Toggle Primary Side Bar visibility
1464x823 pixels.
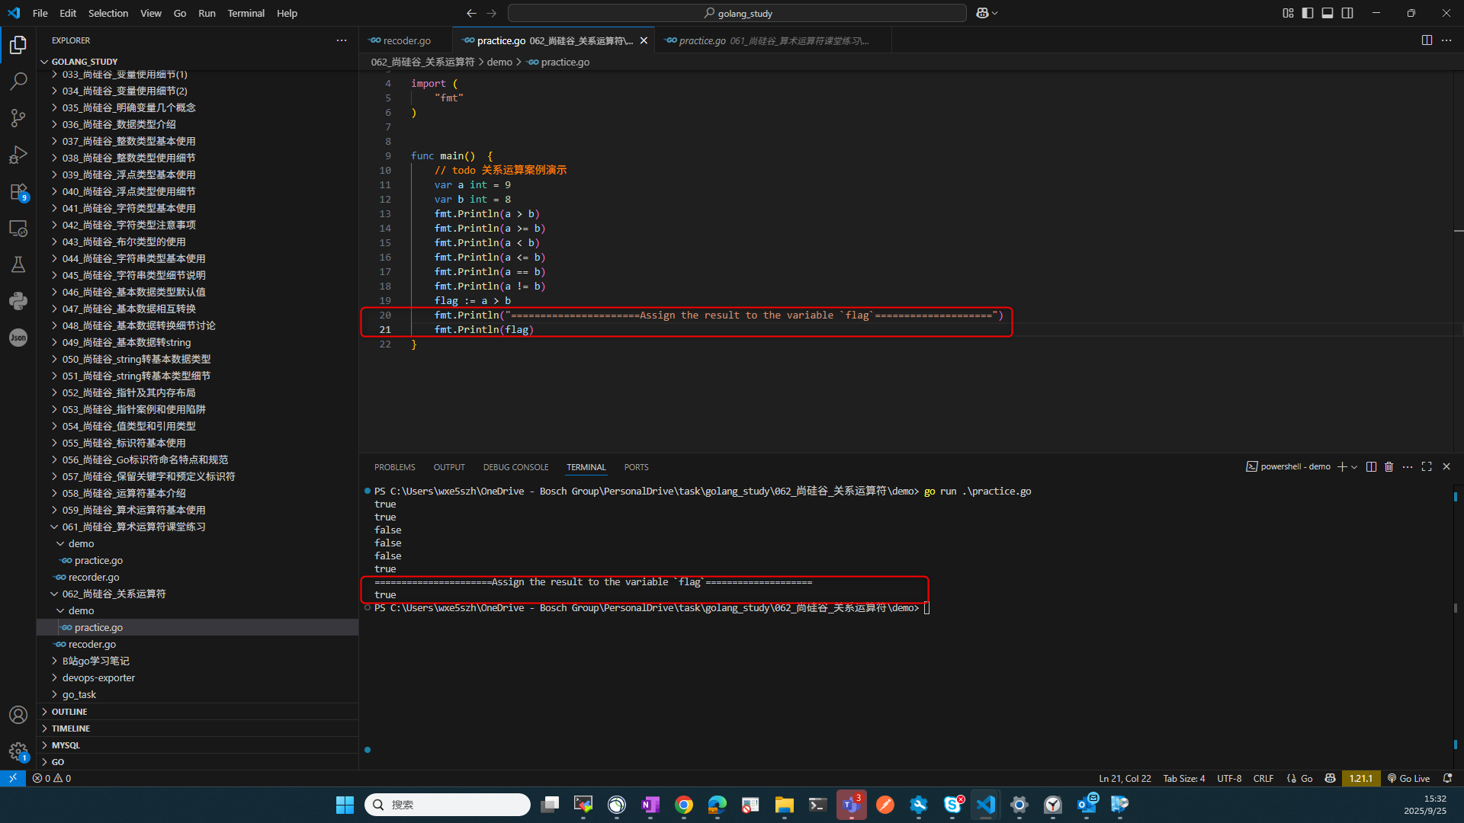point(1308,13)
